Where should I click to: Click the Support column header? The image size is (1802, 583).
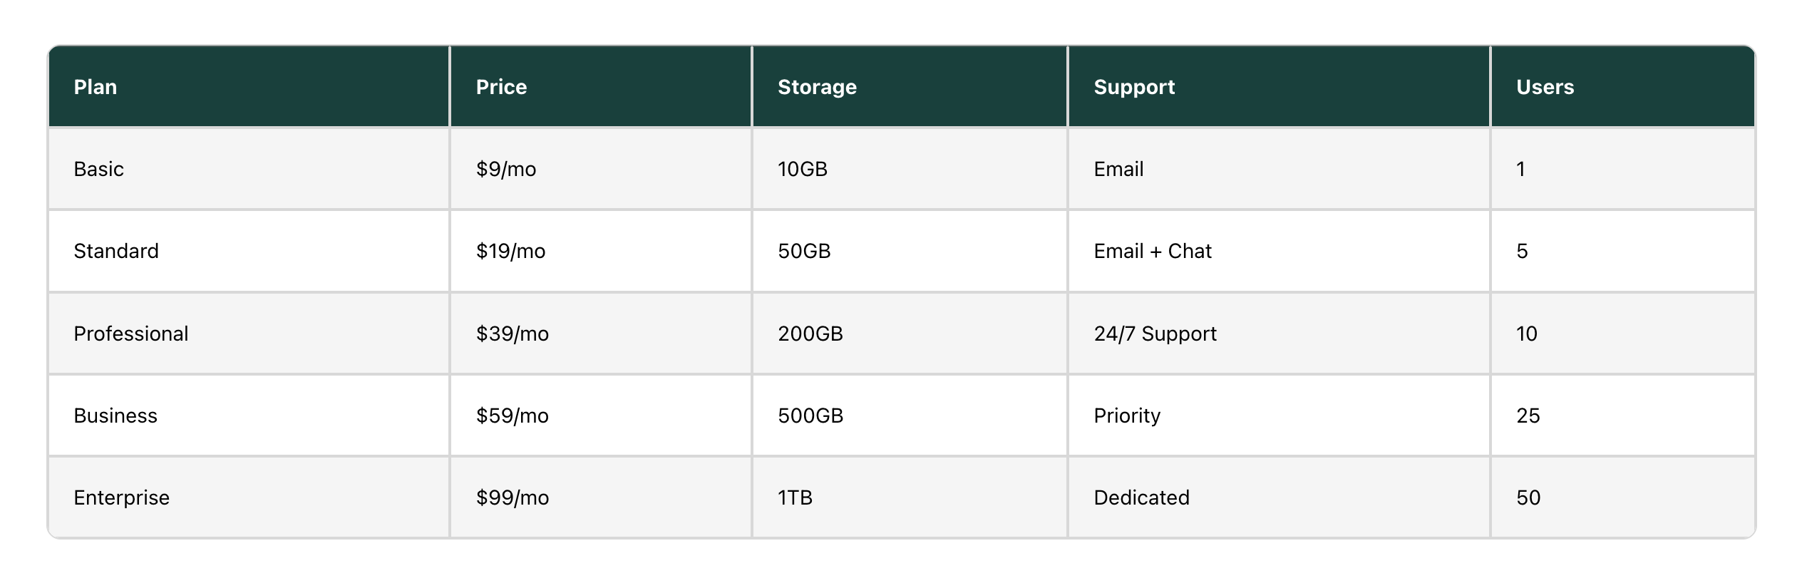[x=1279, y=87]
